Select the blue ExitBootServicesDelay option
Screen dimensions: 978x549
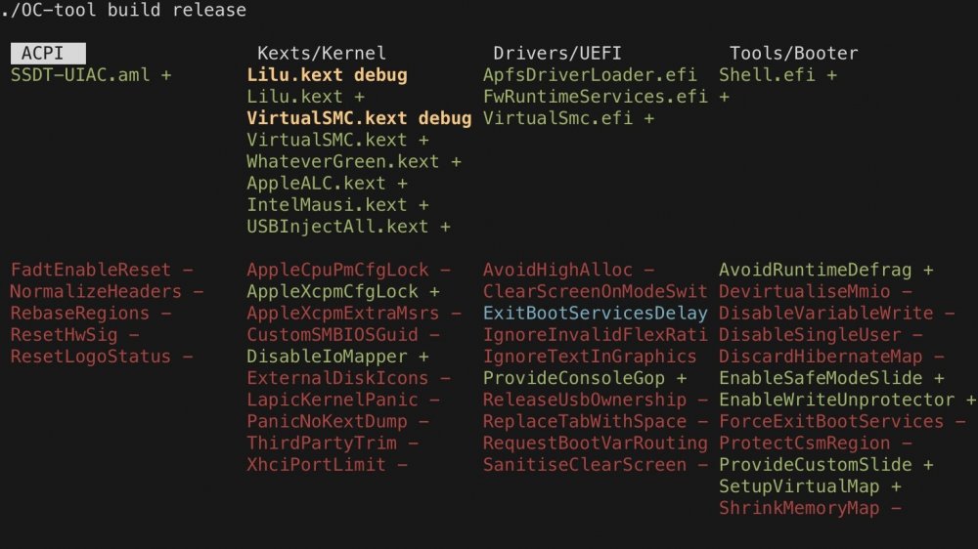point(595,314)
